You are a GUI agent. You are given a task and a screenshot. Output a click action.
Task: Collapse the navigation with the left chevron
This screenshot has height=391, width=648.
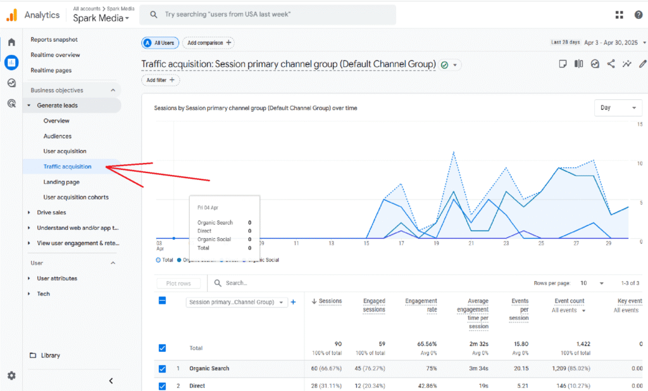coord(111,381)
